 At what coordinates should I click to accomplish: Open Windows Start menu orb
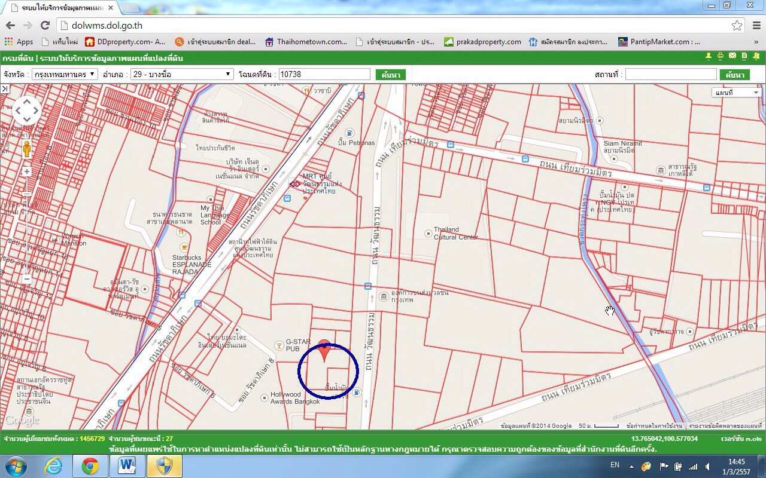click(15, 466)
